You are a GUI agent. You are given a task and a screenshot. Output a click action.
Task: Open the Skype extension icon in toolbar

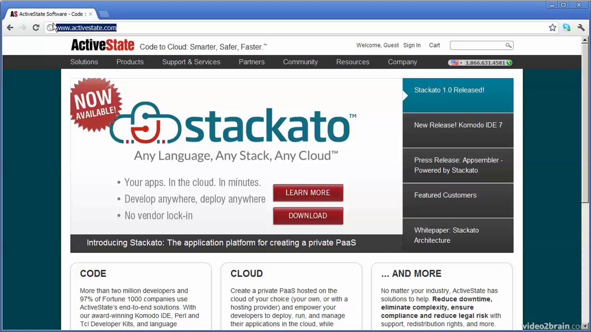point(566,28)
